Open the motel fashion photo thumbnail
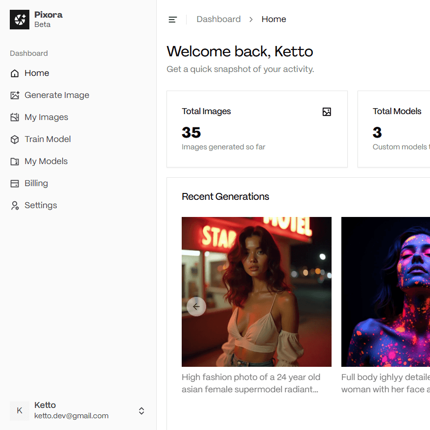Screen dimensions: 430x430 click(257, 292)
